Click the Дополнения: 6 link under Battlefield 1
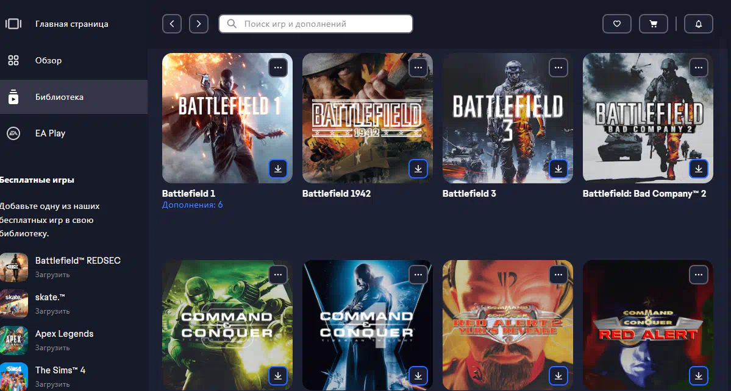The width and height of the screenshot is (731, 391). tap(192, 205)
